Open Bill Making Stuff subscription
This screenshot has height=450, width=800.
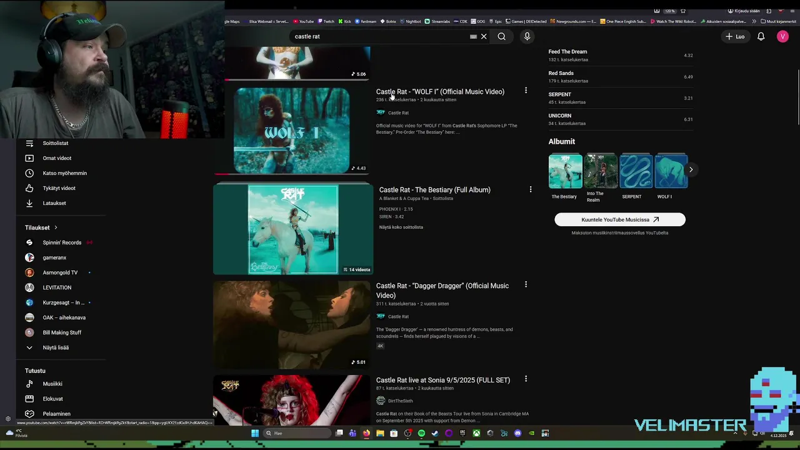click(x=62, y=332)
